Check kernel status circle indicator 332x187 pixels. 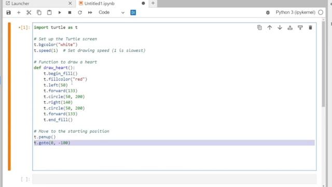pos(321,12)
